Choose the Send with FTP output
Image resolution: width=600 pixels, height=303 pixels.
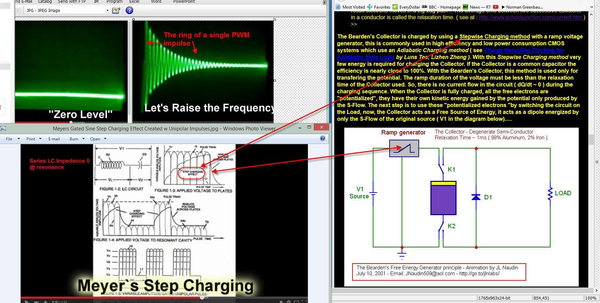point(72,1)
